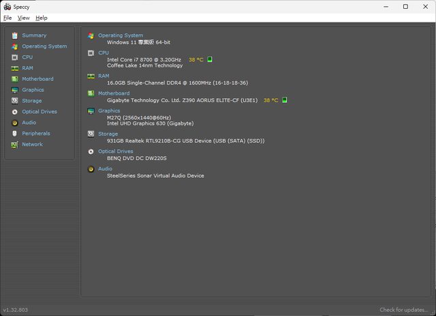Viewport: 436px width, 316px height.
Task: Click the RAM module icon in sidebar
Action: [x=14, y=68]
